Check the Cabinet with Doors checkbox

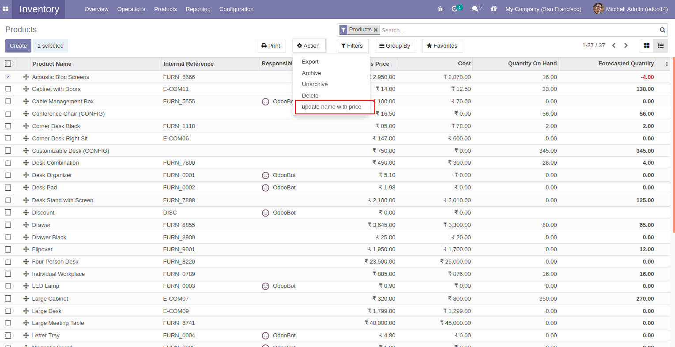click(x=8, y=89)
